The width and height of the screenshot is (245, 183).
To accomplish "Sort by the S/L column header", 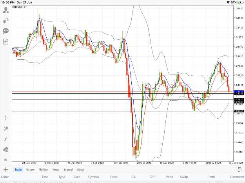I will pos(134,177).
